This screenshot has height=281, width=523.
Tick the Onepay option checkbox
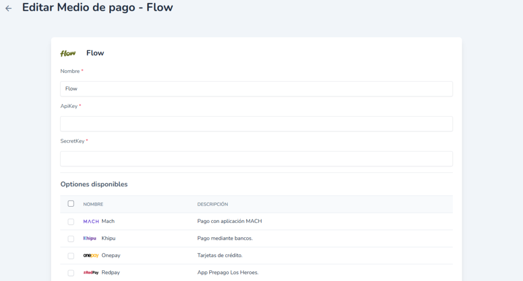pos(71,256)
